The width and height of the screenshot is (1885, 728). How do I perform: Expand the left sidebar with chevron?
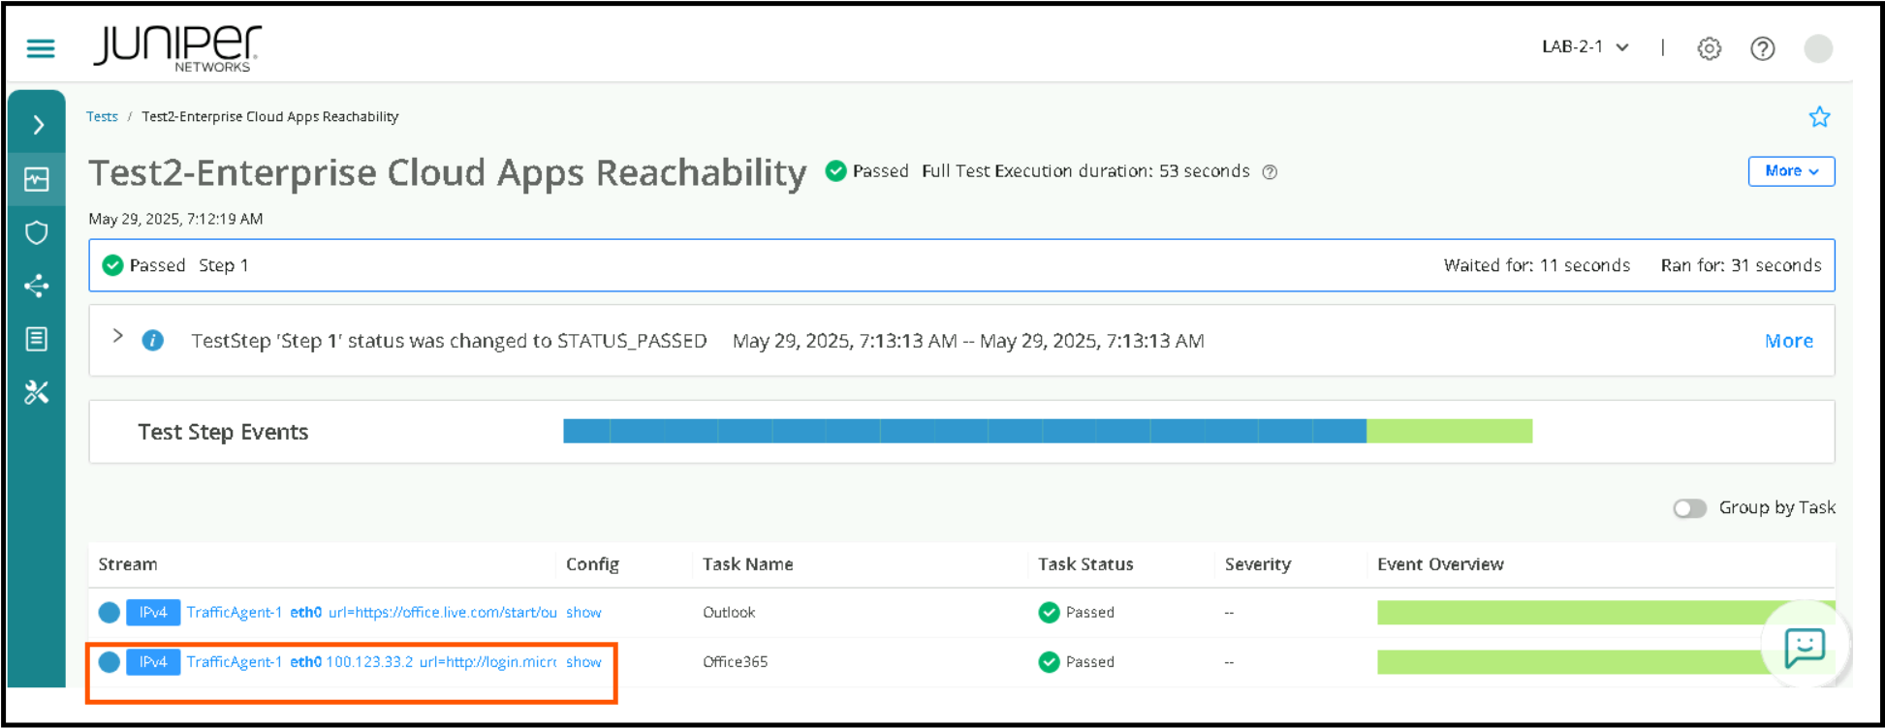[x=38, y=125]
